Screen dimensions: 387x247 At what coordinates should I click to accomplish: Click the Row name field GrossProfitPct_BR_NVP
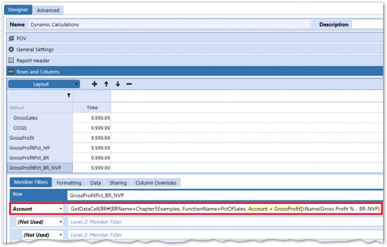pos(225,195)
